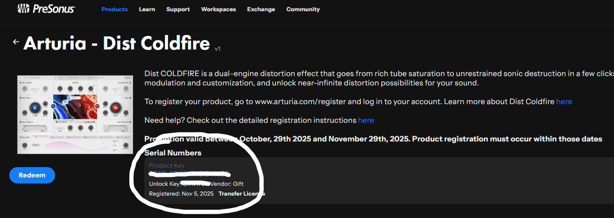Open the Learn menu item
The height and width of the screenshot is (218, 614).
[147, 9]
